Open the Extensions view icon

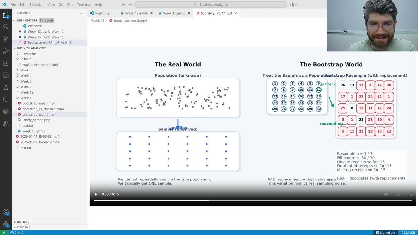tap(6, 63)
